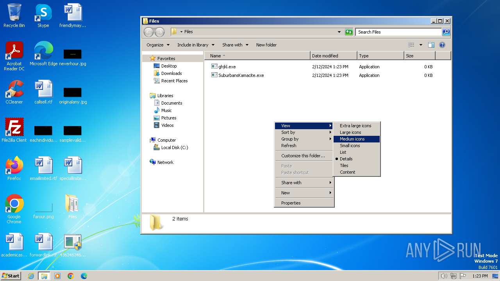Open the Recycle Bin desktop icon
The height and width of the screenshot is (281, 500).
14,16
